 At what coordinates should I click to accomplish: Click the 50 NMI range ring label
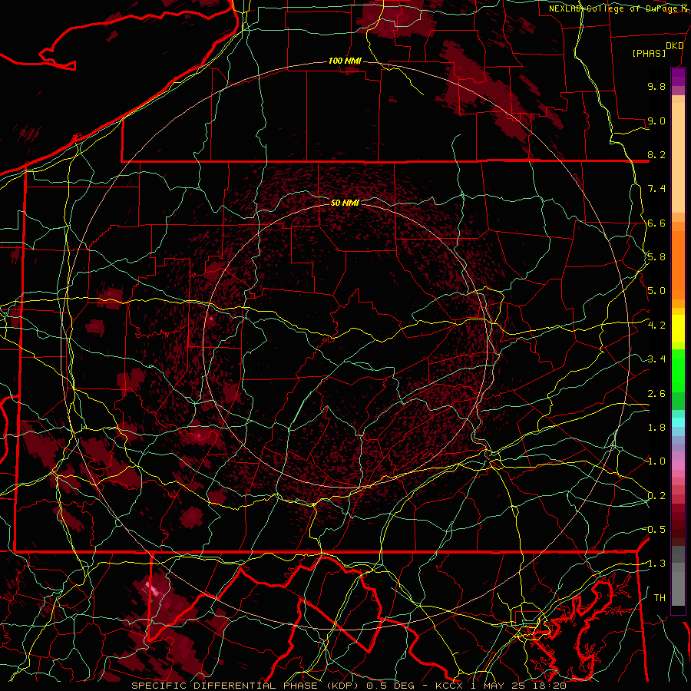pyautogui.click(x=345, y=203)
